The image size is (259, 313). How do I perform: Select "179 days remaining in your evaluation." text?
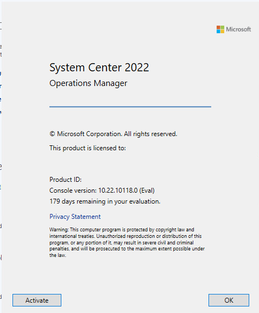coord(105,201)
